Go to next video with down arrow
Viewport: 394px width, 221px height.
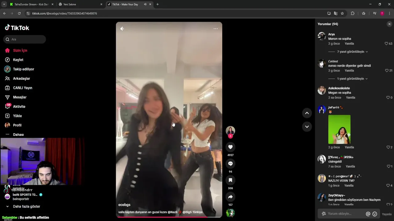tap(307, 126)
